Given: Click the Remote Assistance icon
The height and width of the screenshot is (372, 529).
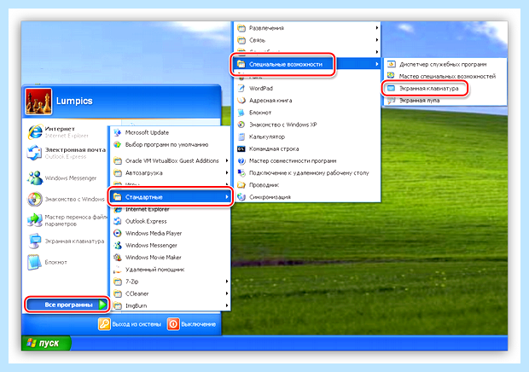Looking at the screenshot, I should (118, 270).
